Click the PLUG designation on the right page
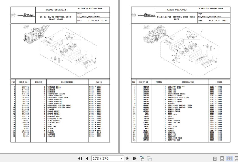 pos(170,113)
